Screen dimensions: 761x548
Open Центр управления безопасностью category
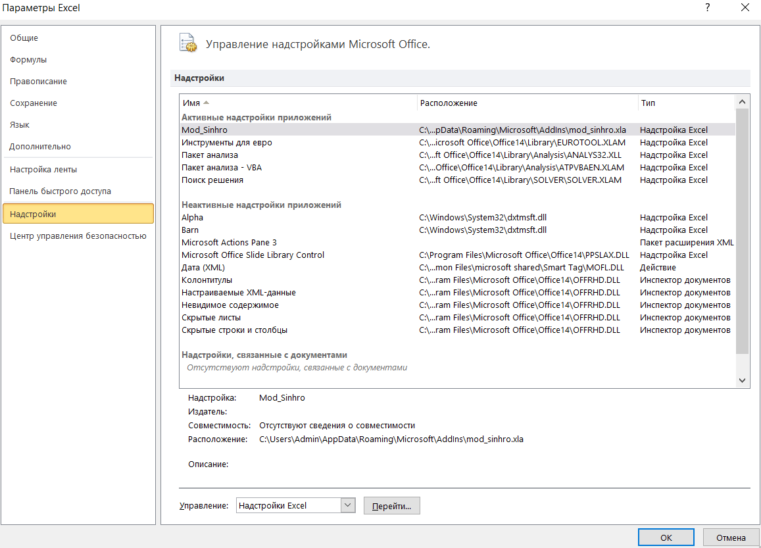click(78, 236)
